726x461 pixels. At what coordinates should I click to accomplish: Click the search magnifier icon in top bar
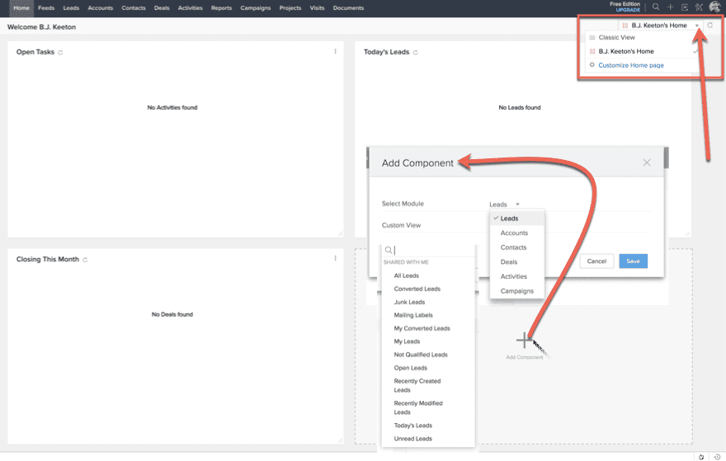click(656, 7)
